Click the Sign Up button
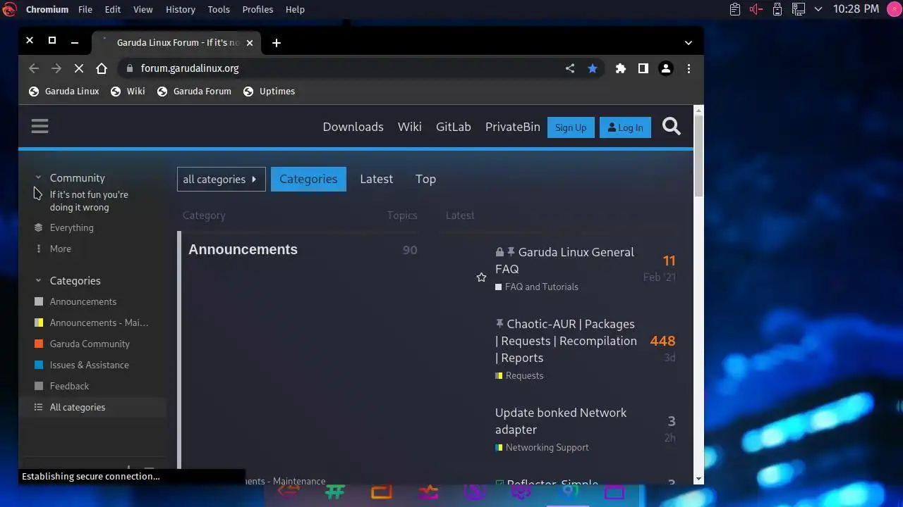Image resolution: width=903 pixels, height=507 pixels. [x=571, y=127]
